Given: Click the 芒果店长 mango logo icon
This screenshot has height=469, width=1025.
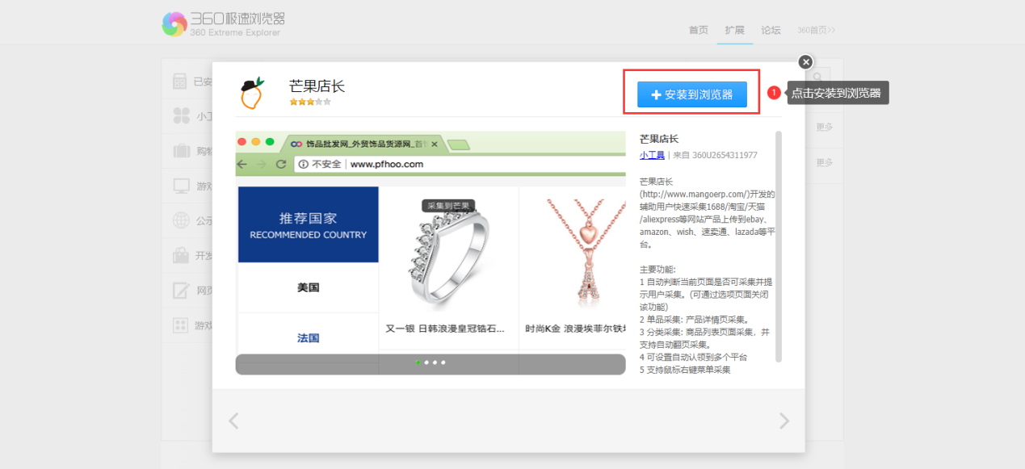Looking at the screenshot, I should coord(252,94).
